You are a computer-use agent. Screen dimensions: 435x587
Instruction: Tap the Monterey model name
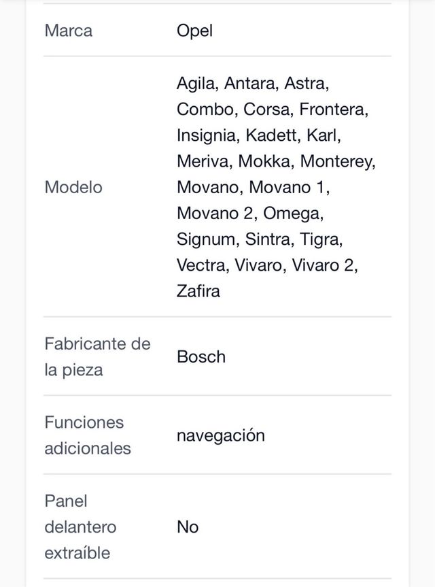338,161
